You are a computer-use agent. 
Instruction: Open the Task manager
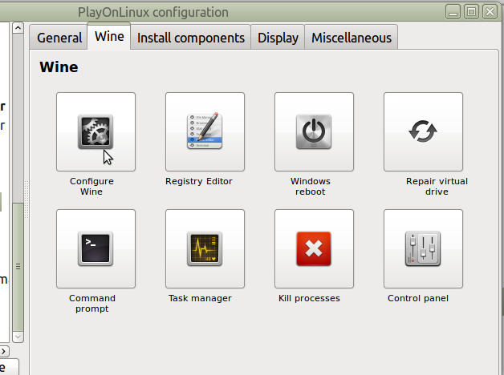[205, 248]
